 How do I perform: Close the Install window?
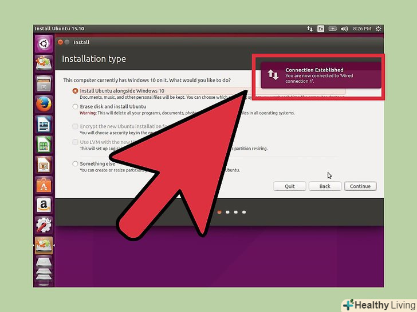(60, 42)
